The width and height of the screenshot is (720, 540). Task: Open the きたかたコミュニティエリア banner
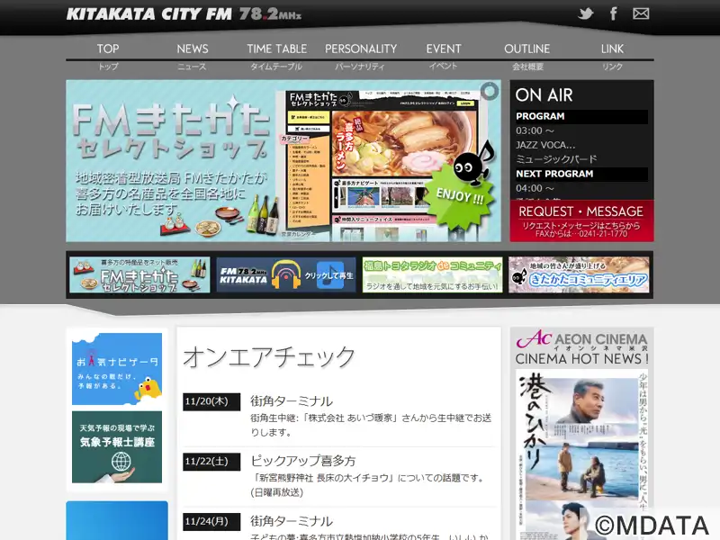[x=579, y=274]
